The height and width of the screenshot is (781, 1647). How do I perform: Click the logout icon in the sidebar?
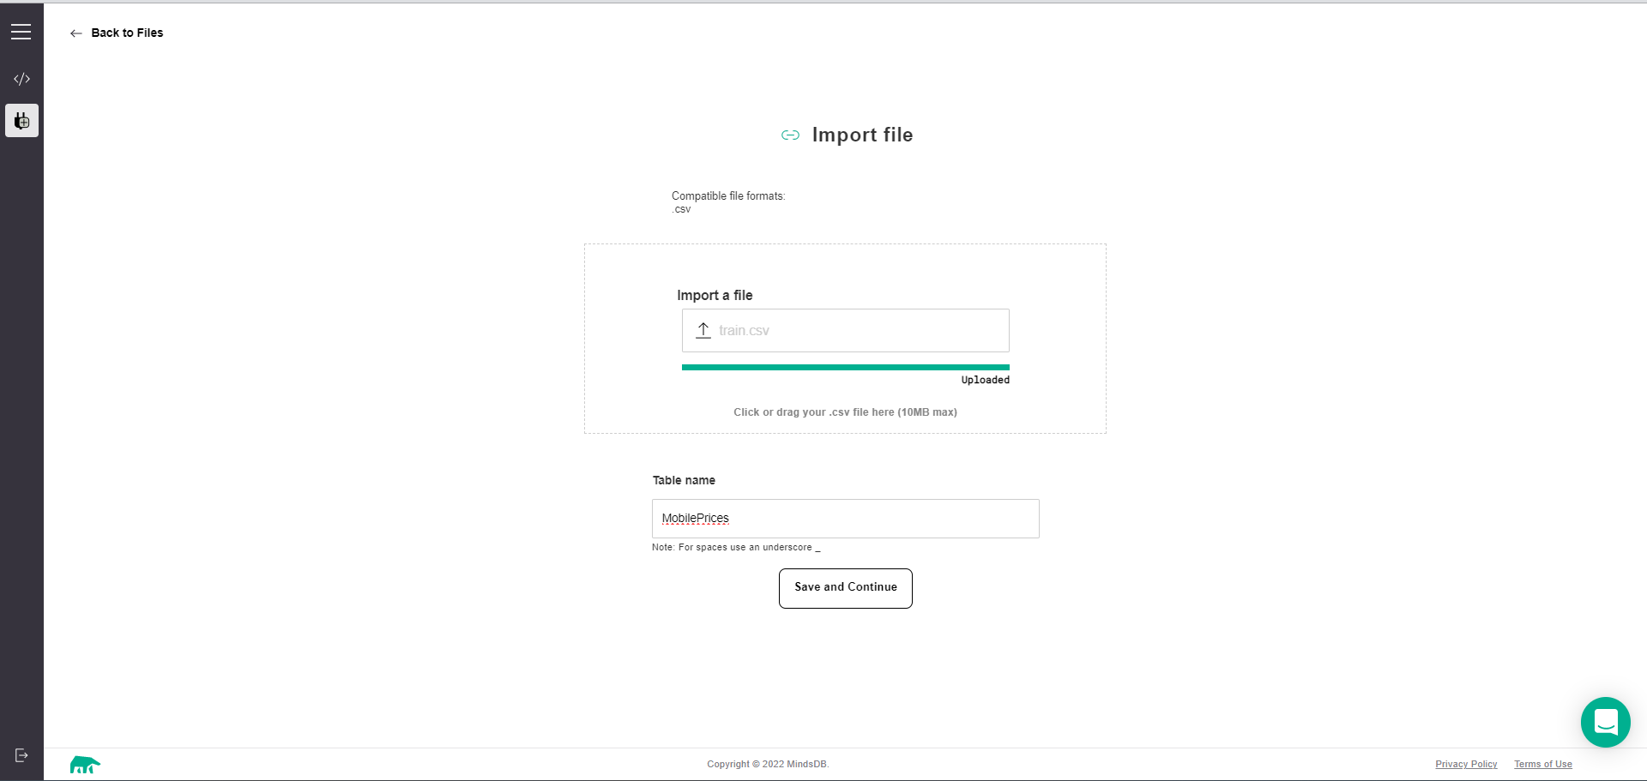pyautogui.click(x=21, y=755)
